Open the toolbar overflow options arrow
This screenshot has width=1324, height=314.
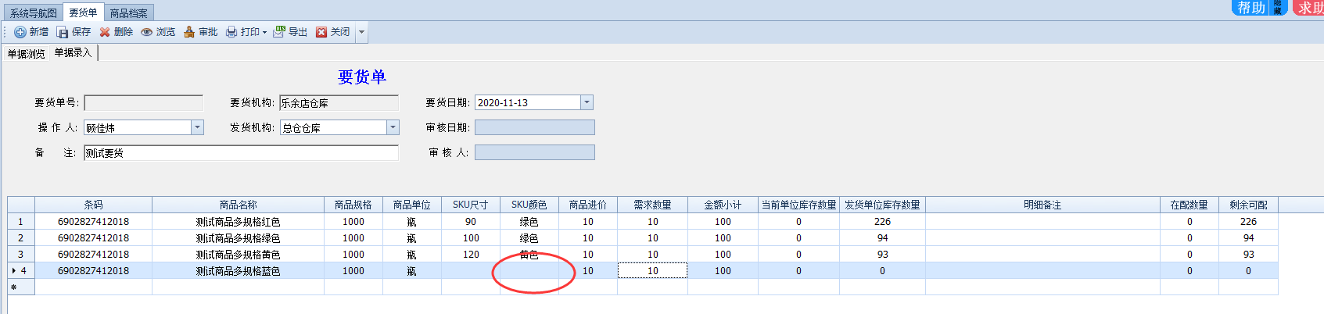click(x=361, y=32)
